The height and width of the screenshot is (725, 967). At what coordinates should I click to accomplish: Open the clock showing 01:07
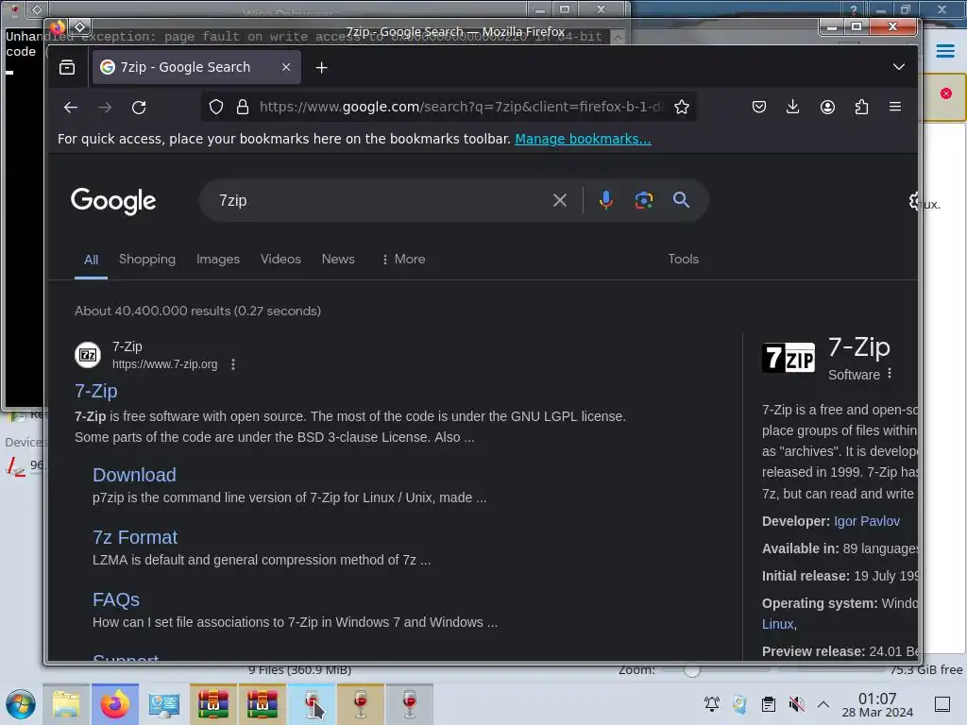click(877, 704)
